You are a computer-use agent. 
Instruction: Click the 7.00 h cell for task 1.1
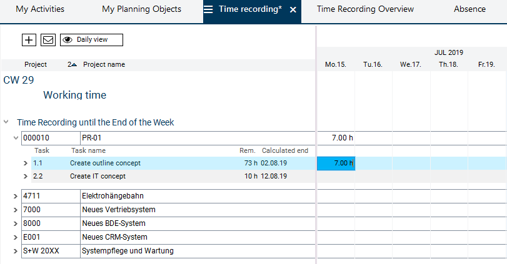[x=336, y=164]
